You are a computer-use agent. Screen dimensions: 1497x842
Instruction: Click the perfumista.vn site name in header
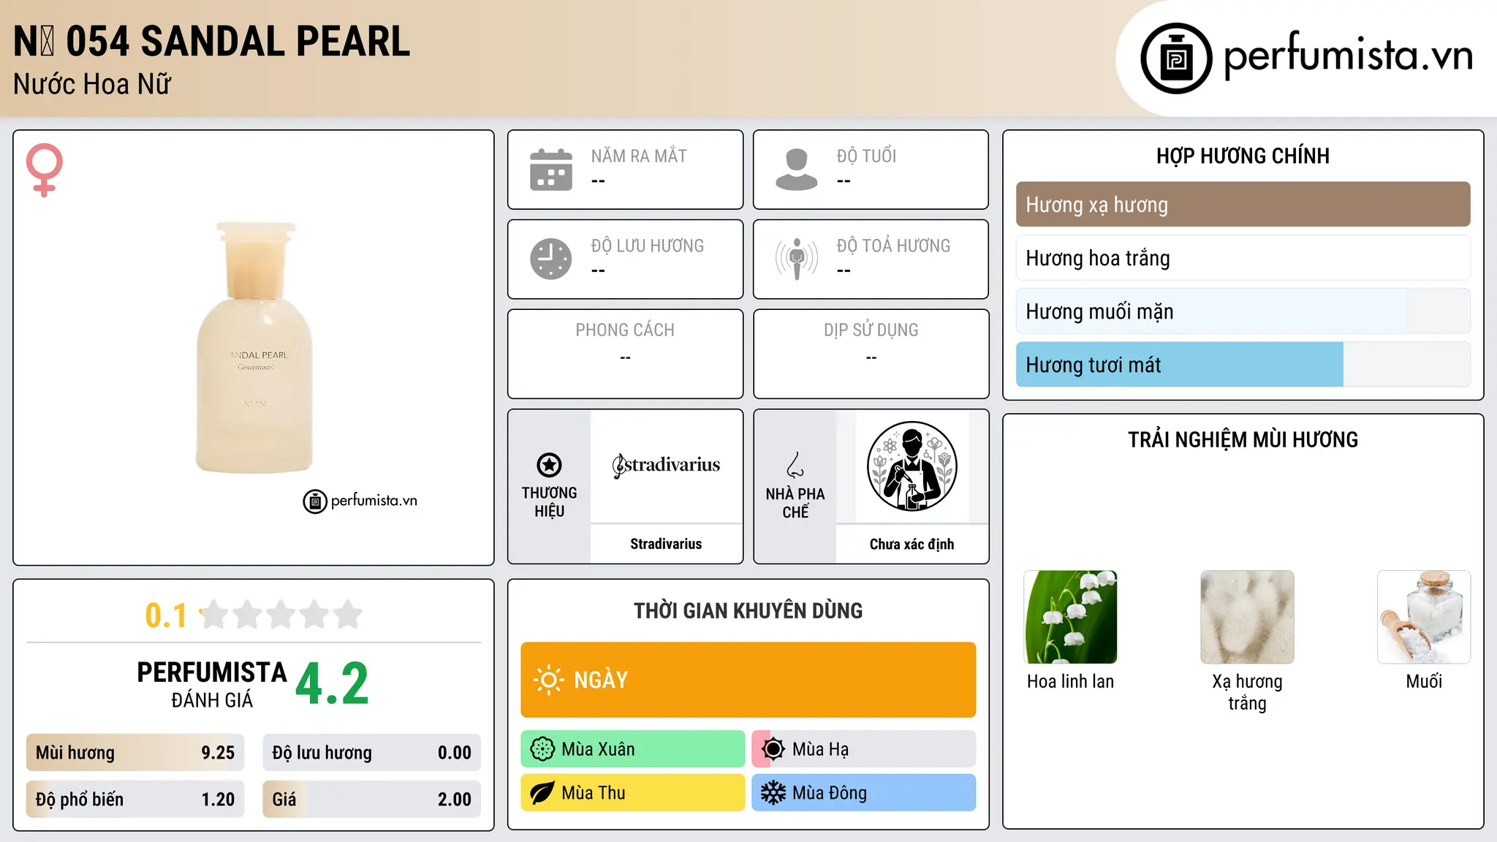(1348, 56)
